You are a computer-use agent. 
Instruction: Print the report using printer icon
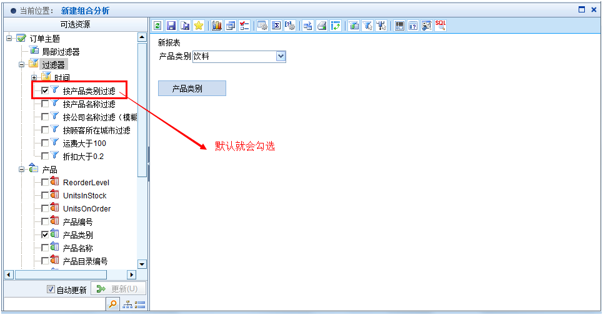(x=322, y=26)
